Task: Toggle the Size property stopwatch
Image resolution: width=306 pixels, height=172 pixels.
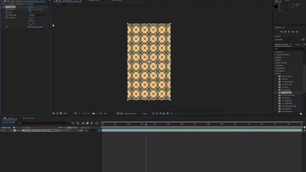Action: 7,12
